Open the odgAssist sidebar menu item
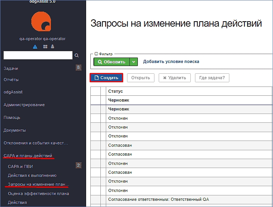This screenshot has height=207, width=273. (13, 92)
